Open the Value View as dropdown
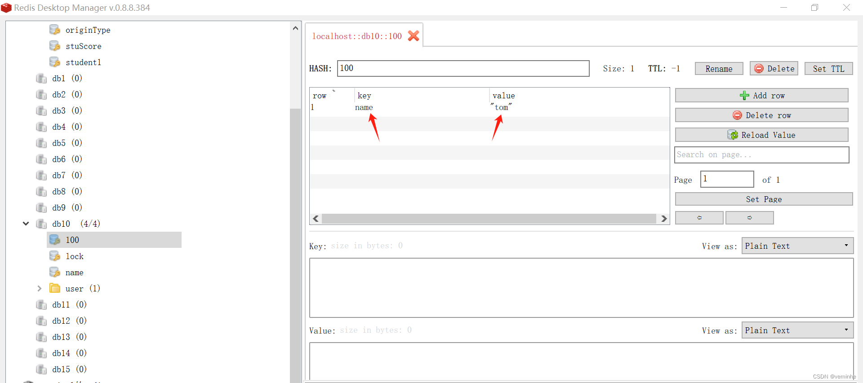863x383 pixels. tap(797, 330)
